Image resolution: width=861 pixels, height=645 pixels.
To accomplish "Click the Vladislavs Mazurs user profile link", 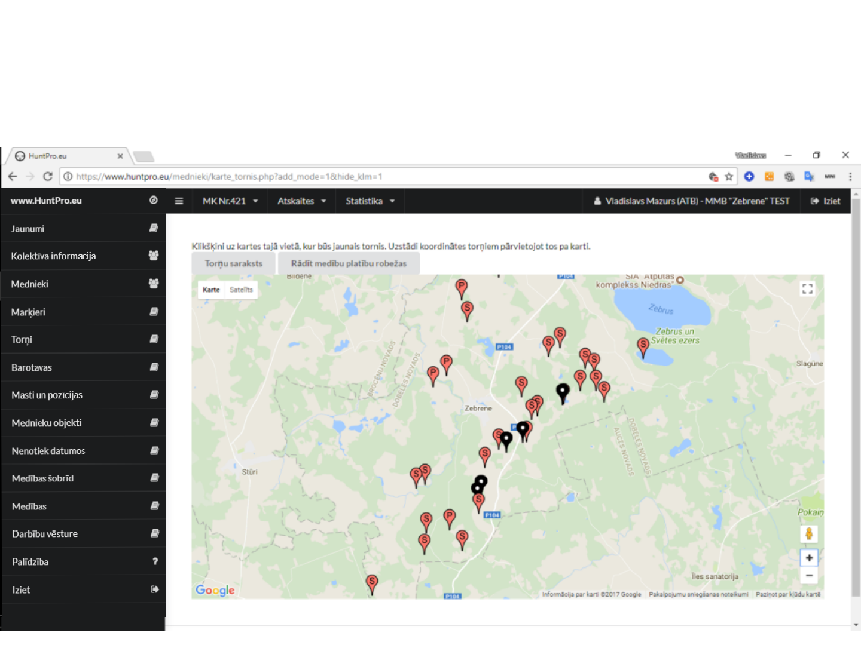I will (691, 201).
